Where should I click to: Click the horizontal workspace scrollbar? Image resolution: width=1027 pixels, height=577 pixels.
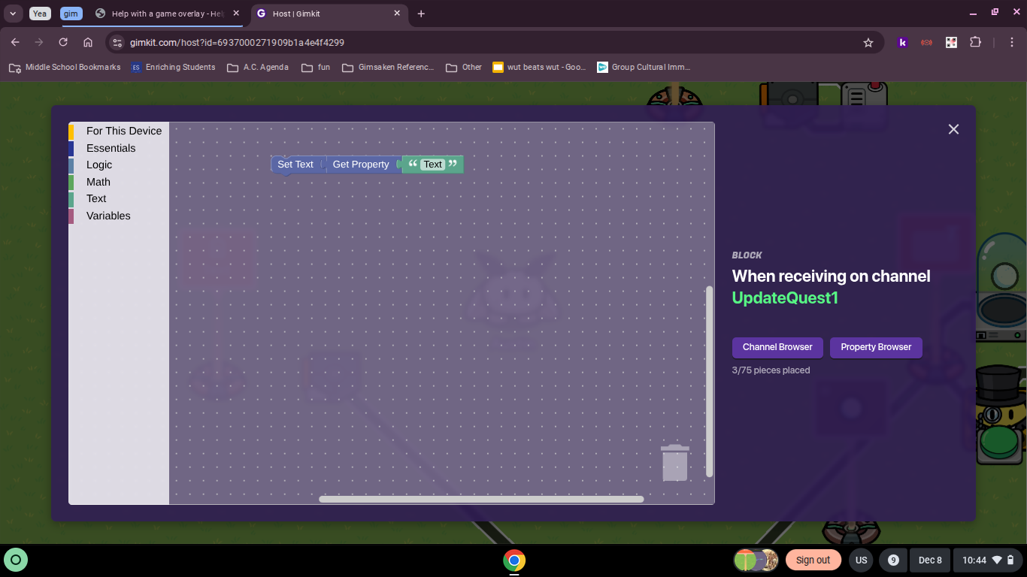[481, 499]
